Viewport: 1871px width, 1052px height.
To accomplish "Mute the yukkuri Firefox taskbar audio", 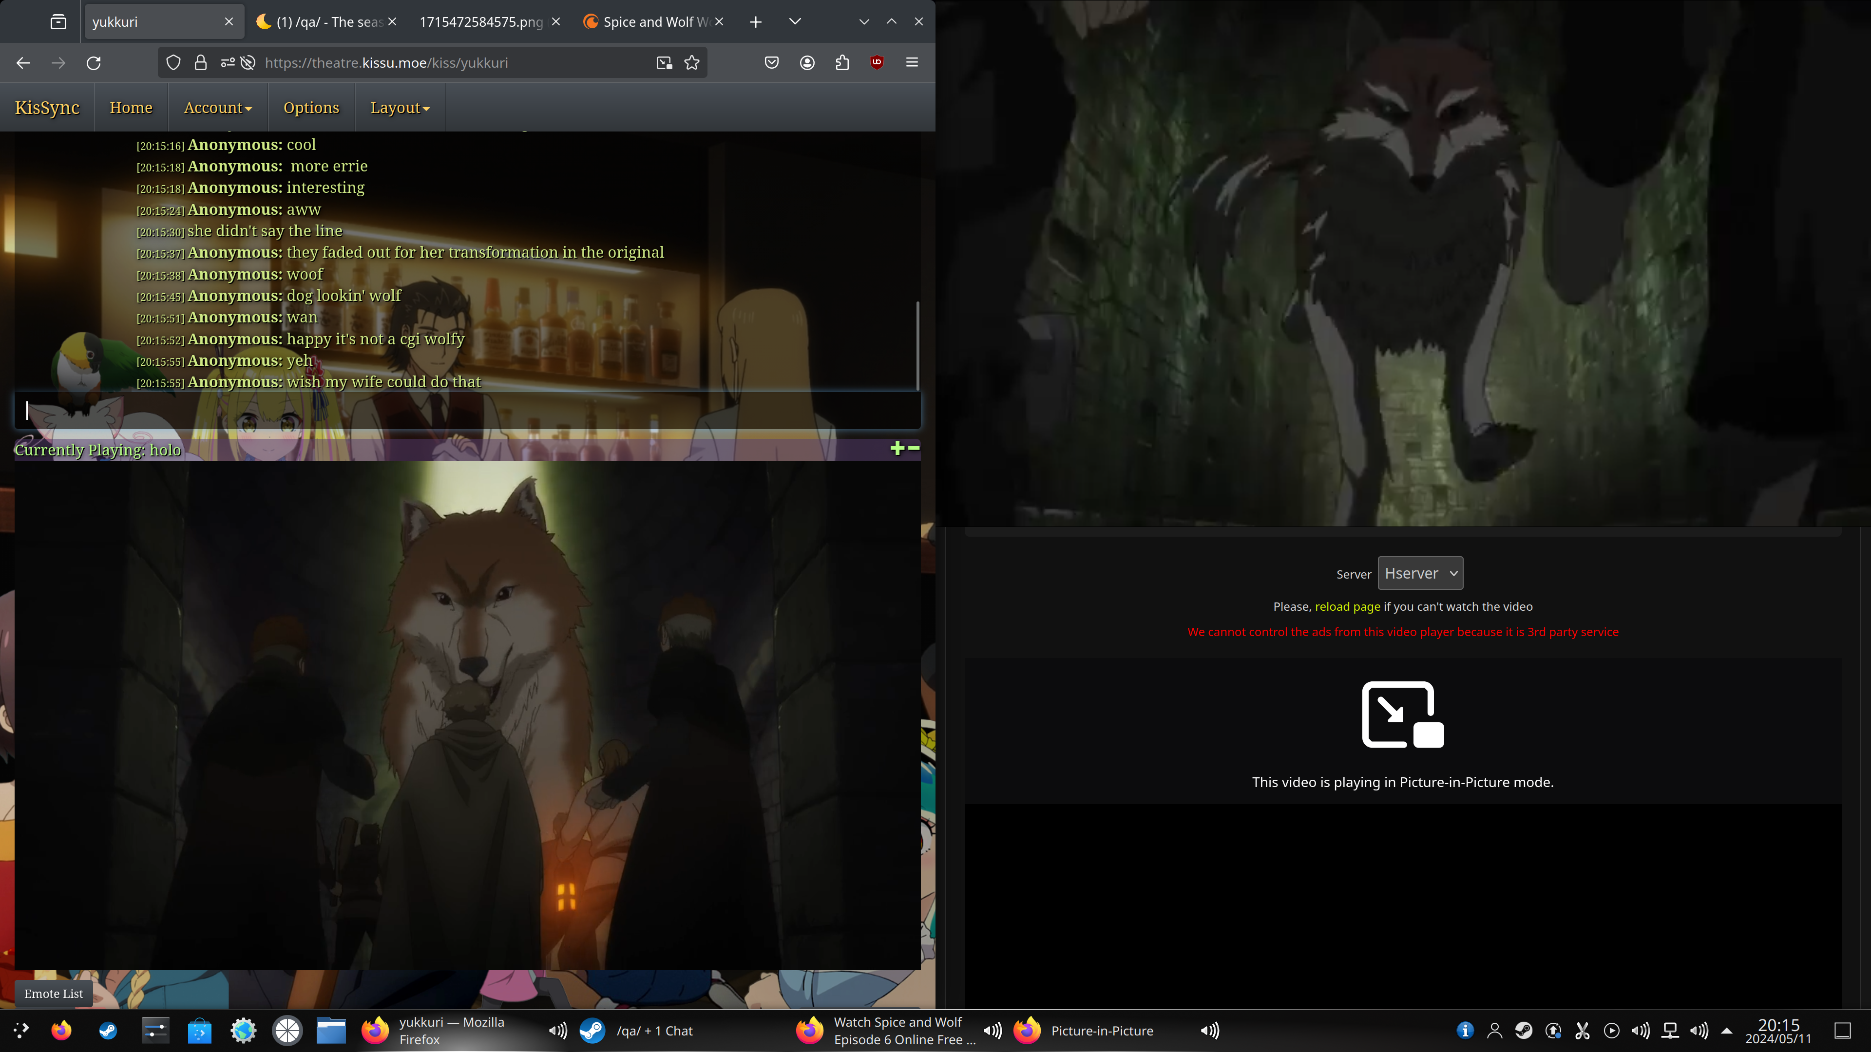I will 558,1030.
